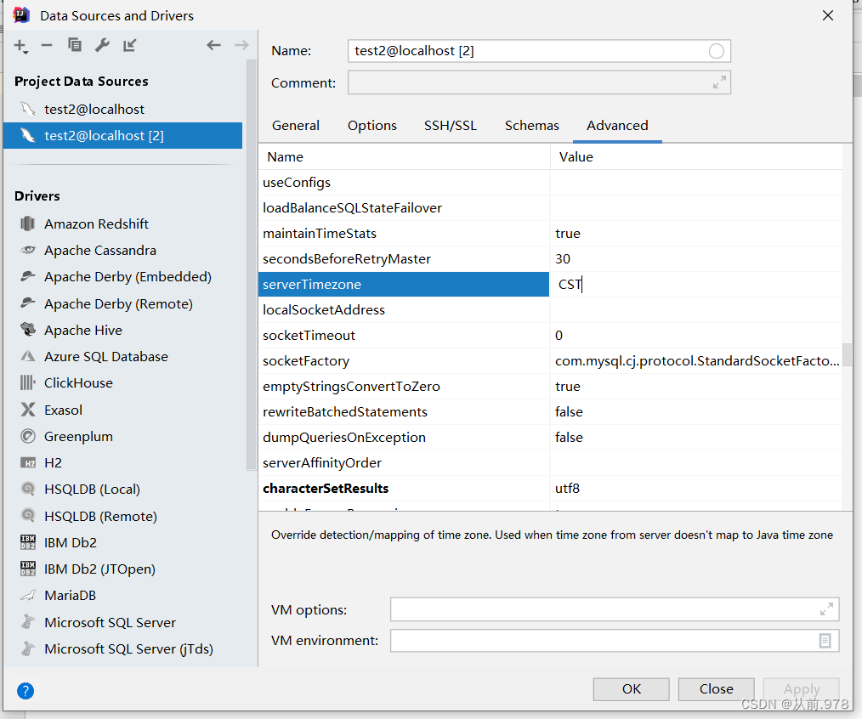Click the secondsBeforeRetryMaster value 30

click(x=563, y=259)
